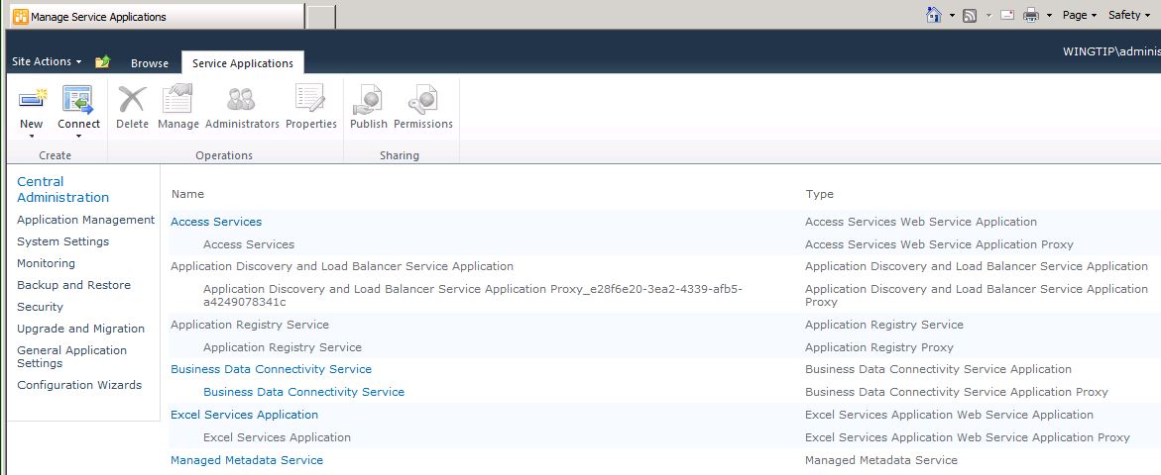Click the Properties ribbon icon
The image size is (1161, 475).
click(x=310, y=99)
